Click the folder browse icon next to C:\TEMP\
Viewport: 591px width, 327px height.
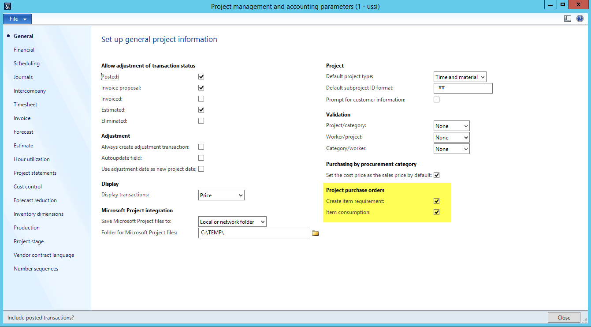tap(315, 233)
